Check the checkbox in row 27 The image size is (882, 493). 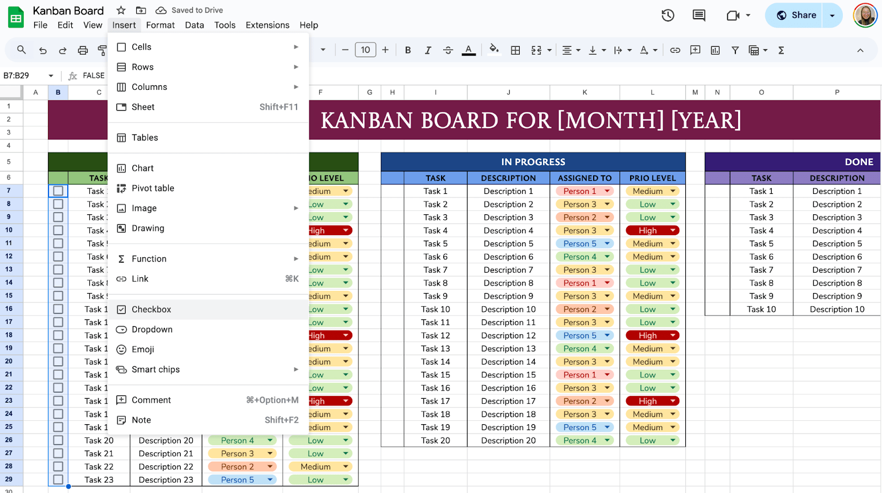[x=58, y=453]
